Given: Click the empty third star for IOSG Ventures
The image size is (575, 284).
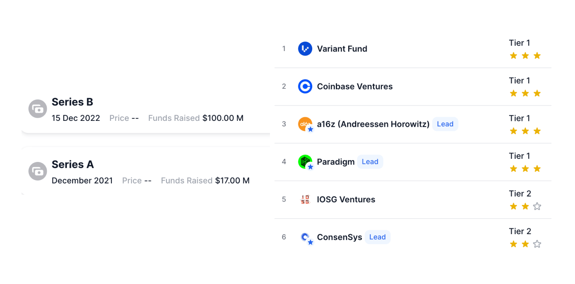Looking at the screenshot, I should point(537,206).
